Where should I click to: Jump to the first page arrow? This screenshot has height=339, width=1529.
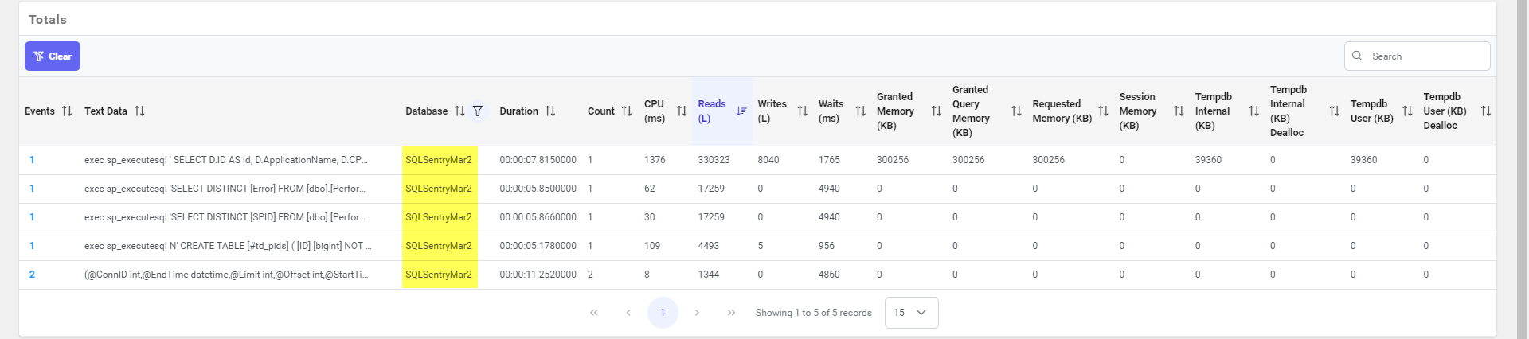(594, 313)
